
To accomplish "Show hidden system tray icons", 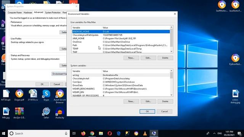I will (214, 134).
